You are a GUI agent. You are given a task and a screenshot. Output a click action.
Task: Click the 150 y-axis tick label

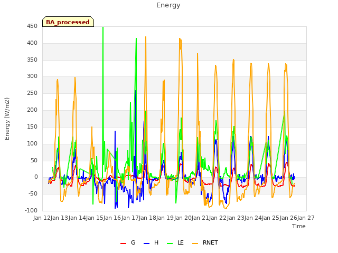[x=32, y=126]
